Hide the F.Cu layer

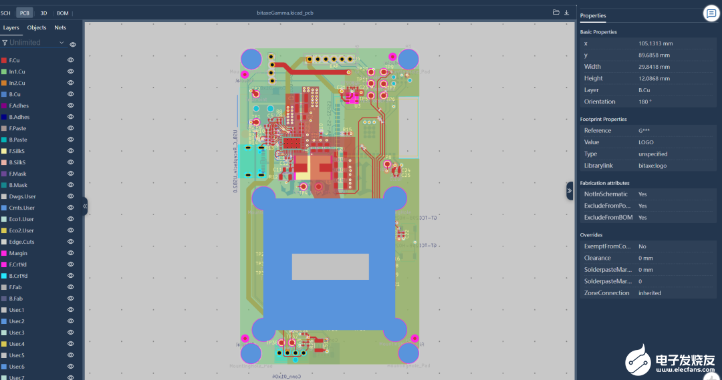tap(70, 60)
